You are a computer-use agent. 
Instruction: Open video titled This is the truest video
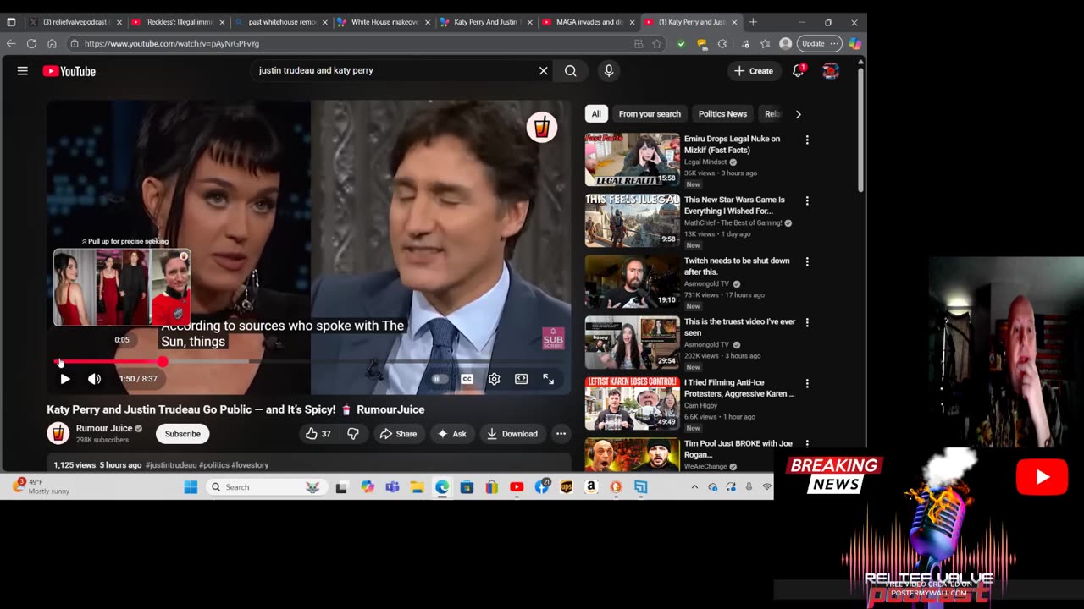[x=739, y=327]
